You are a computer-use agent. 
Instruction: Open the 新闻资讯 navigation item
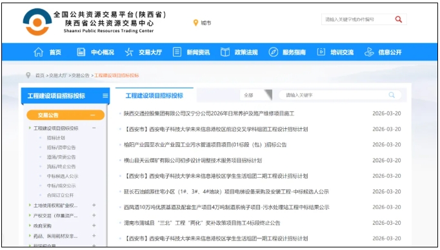[198, 52]
